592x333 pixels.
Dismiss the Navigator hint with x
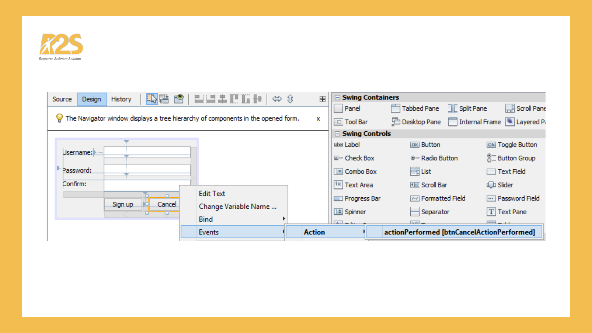tap(318, 119)
